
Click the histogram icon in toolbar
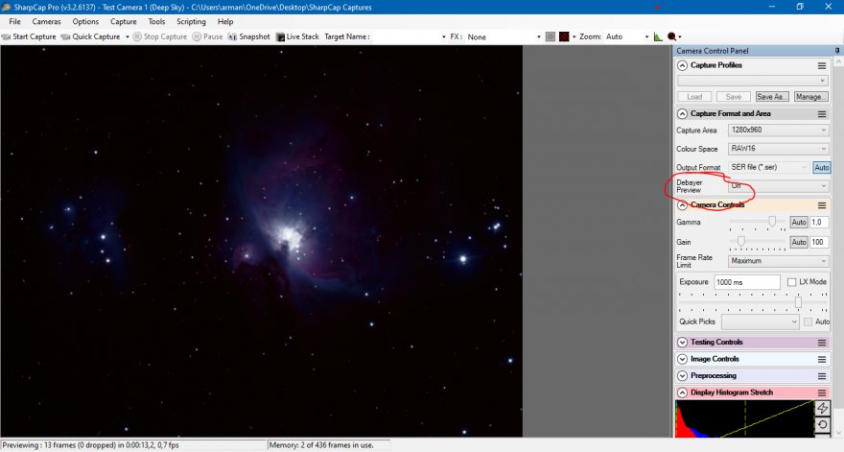click(x=658, y=37)
